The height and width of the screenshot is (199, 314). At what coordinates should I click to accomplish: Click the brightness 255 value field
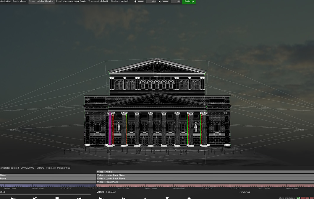point(151,1)
